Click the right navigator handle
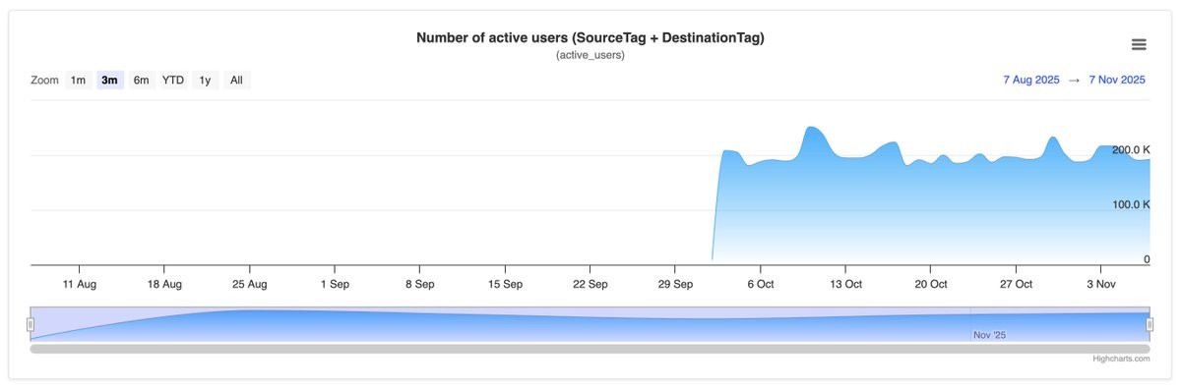The image size is (1181, 390). [1150, 324]
